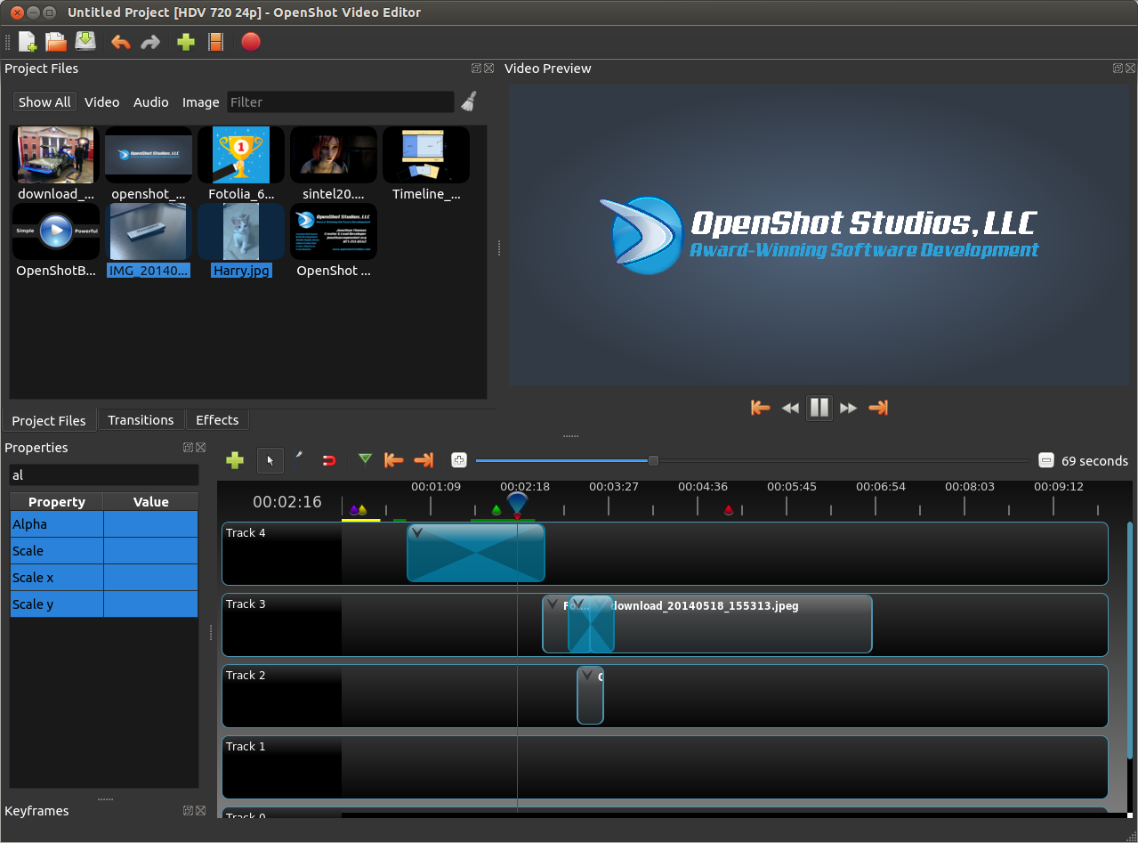This screenshot has height=843, width=1138.
Task: Open the Export Video dialog via the red record icon
Action: coord(251,42)
